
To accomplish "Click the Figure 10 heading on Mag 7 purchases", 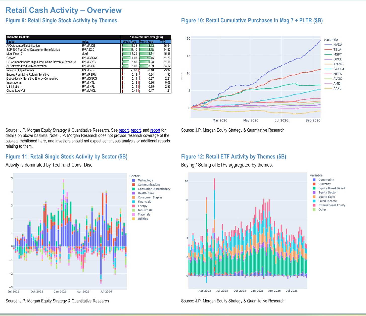I will [x=252, y=21].
